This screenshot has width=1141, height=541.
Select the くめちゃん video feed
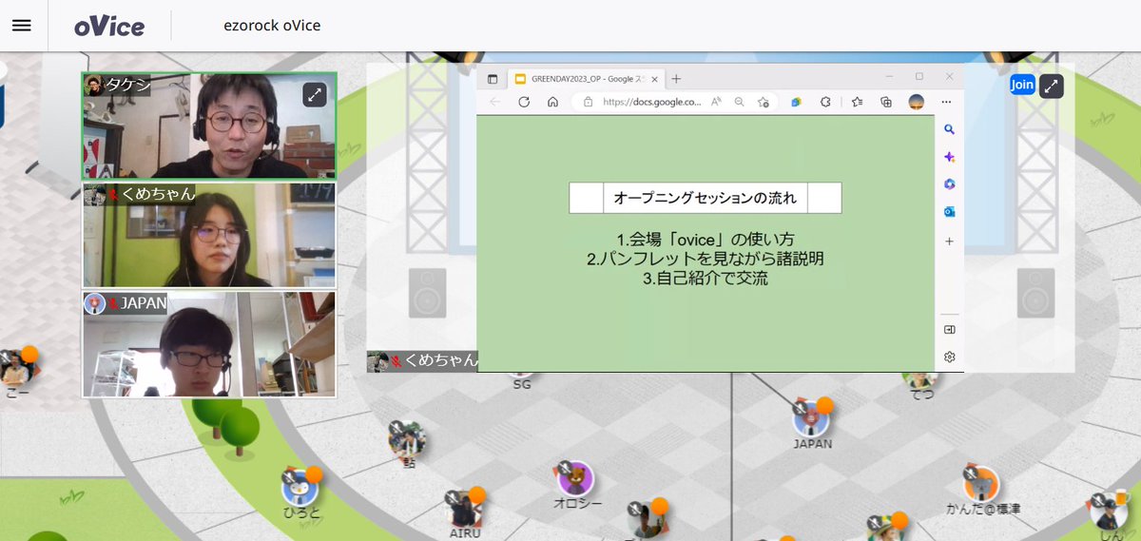[209, 235]
